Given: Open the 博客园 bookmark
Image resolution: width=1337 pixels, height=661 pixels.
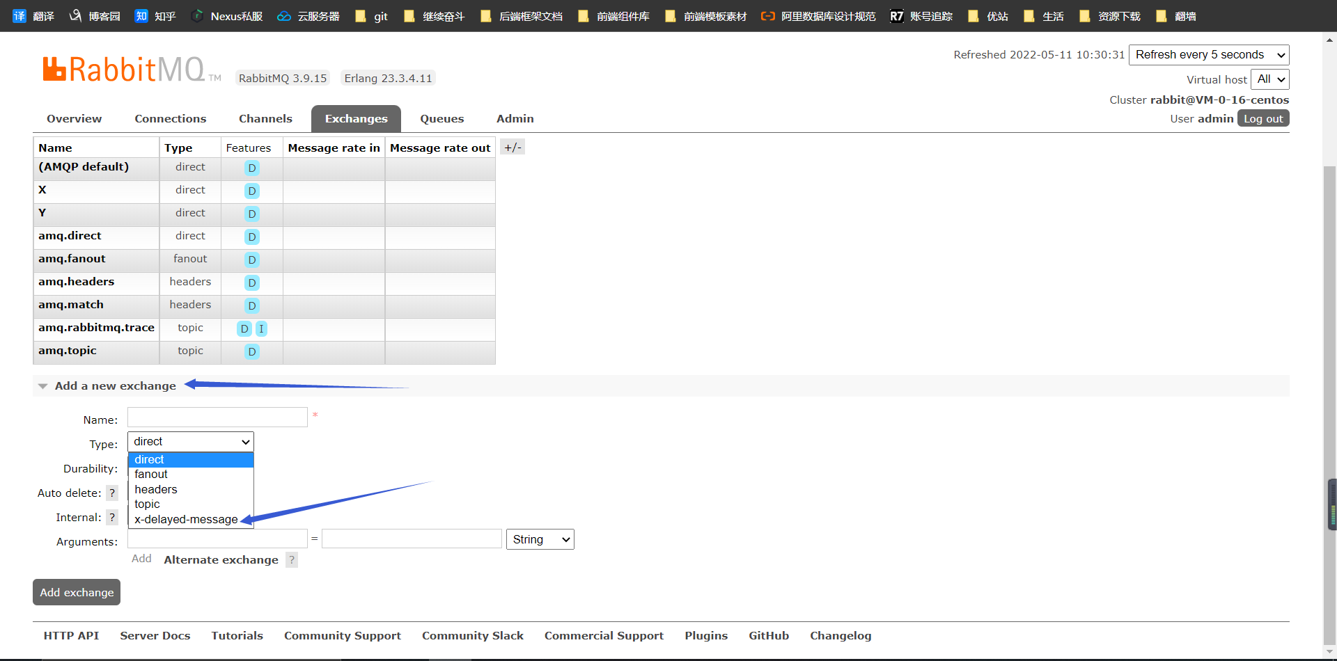Looking at the screenshot, I should (x=94, y=16).
